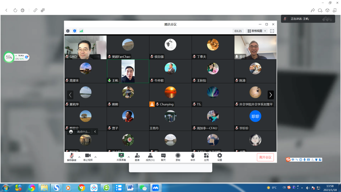This screenshot has width=341, height=192.
Task: Open the 应用 apps panel
Action: 206,157
